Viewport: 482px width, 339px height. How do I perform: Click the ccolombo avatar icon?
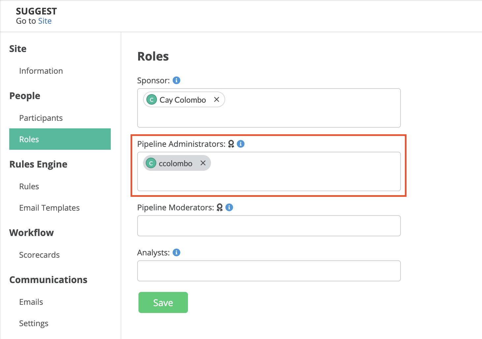(x=151, y=163)
